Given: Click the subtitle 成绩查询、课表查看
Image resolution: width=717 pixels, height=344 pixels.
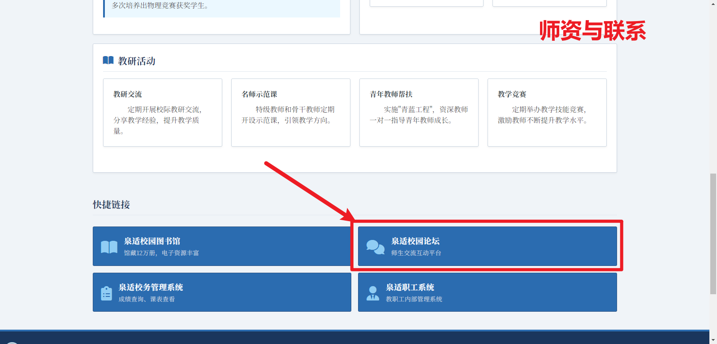Looking at the screenshot, I should [x=147, y=299].
